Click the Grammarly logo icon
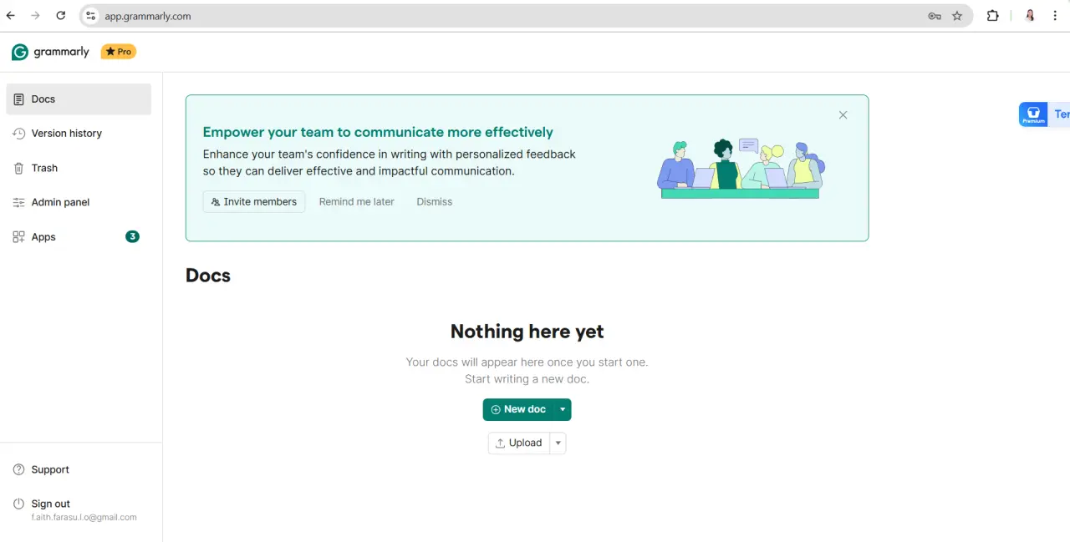 [20, 52]
